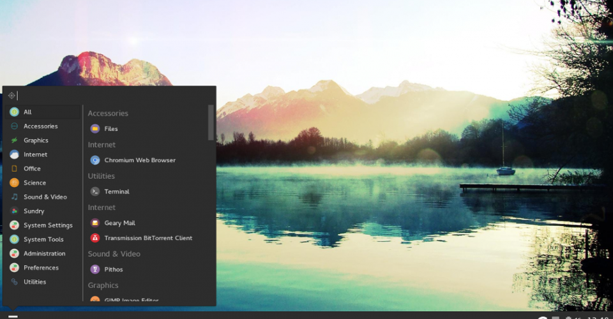Show the Administration category

tap(44, 253)
